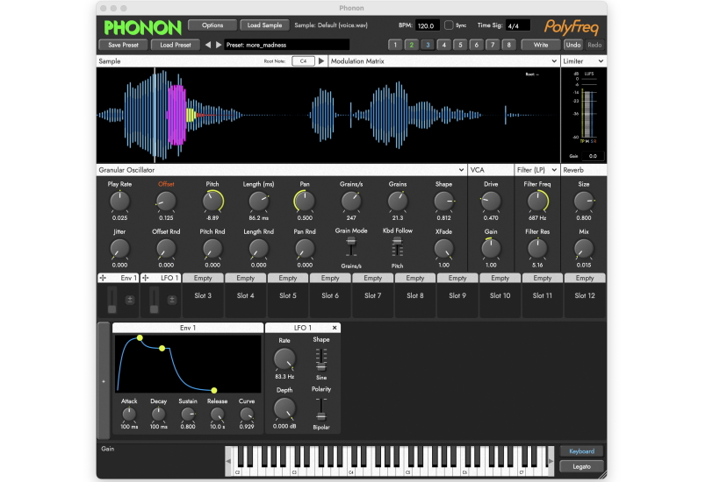Toggle the ± polarity button in the LFO 1 slot
720x482 pixels.
click(172, 300)
